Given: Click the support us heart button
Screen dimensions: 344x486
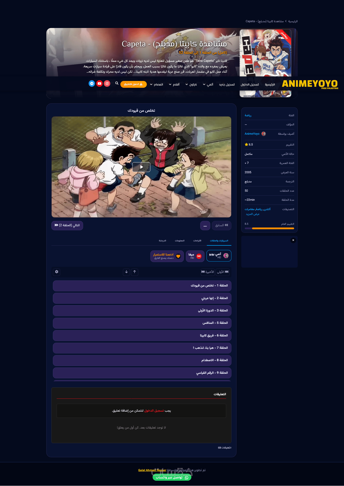Looking at the screenshot, I should point(167,256).
